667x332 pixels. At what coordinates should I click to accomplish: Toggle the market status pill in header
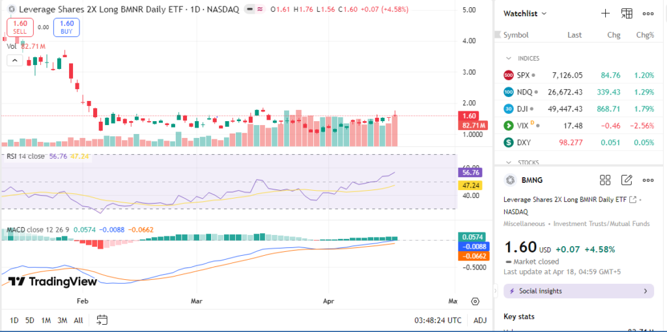254,10
